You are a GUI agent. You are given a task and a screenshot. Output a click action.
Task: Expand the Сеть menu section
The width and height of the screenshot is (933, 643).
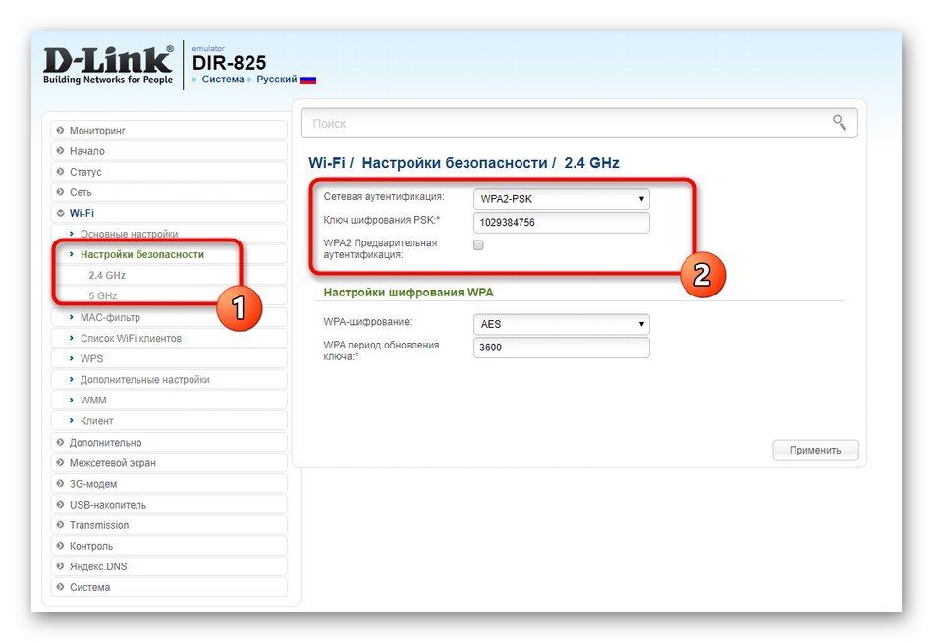(169, 192)
